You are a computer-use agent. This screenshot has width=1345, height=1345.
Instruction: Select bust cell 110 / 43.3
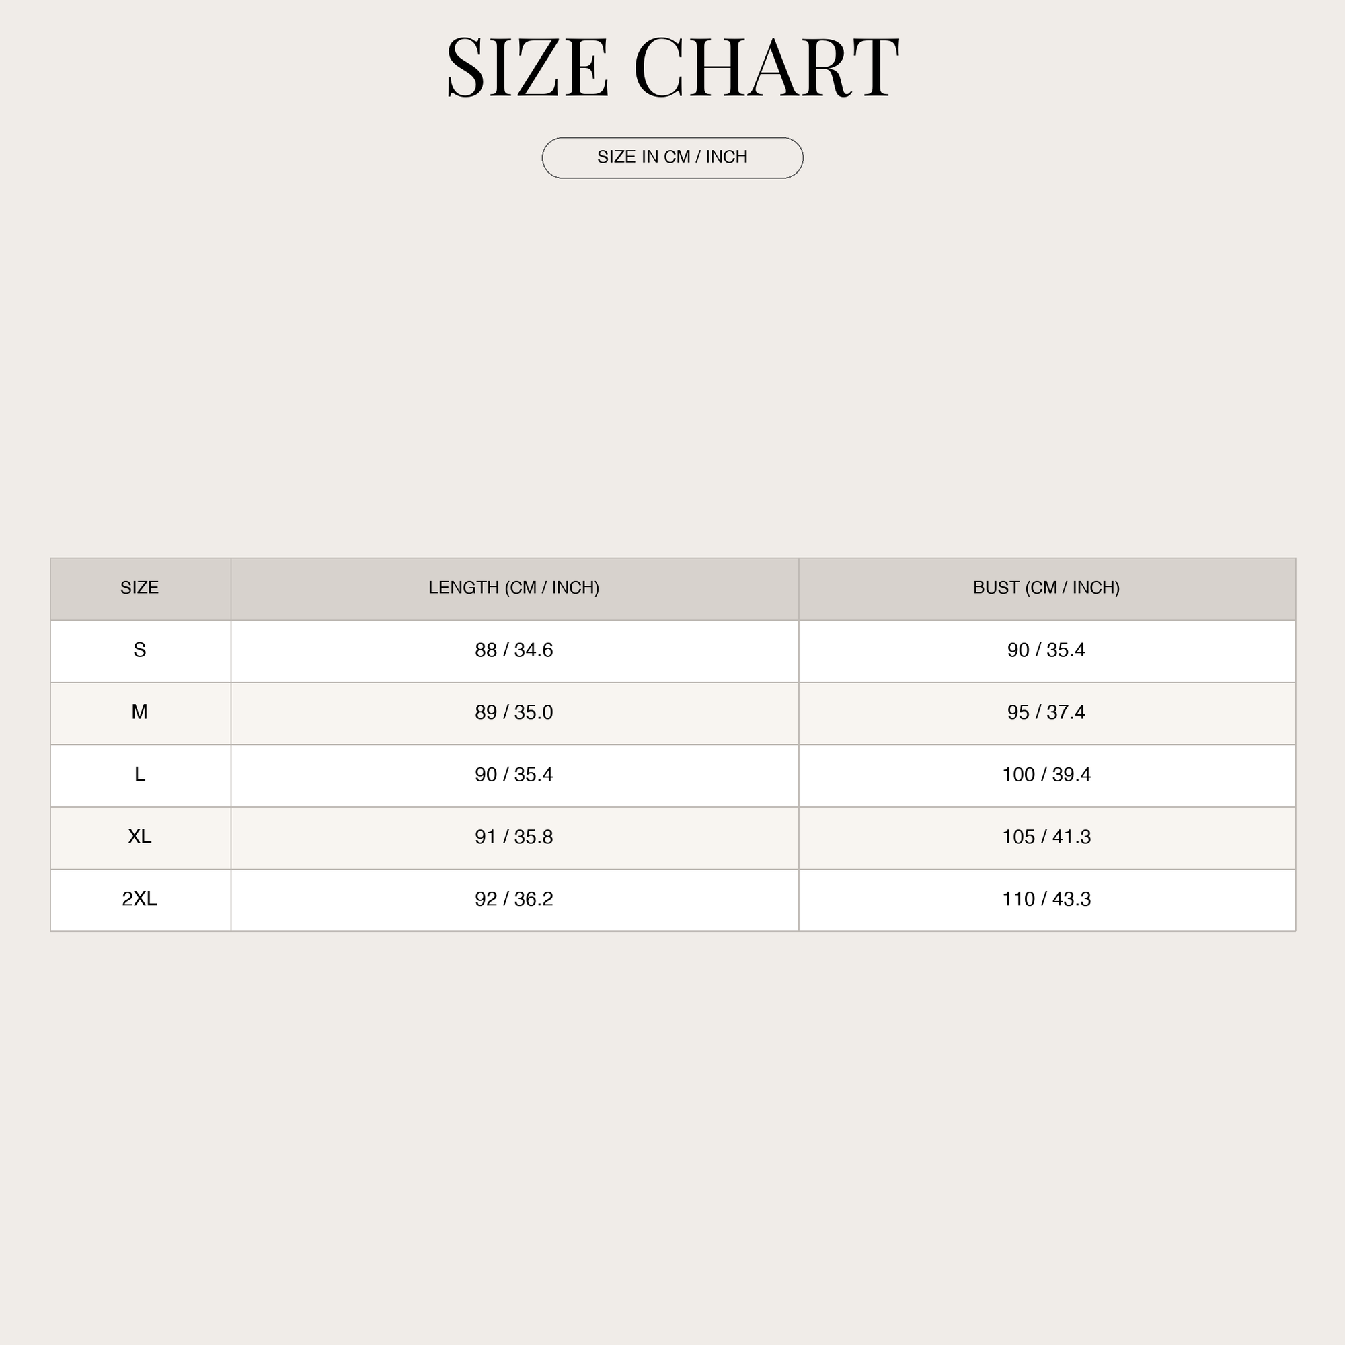(1046, 899)
